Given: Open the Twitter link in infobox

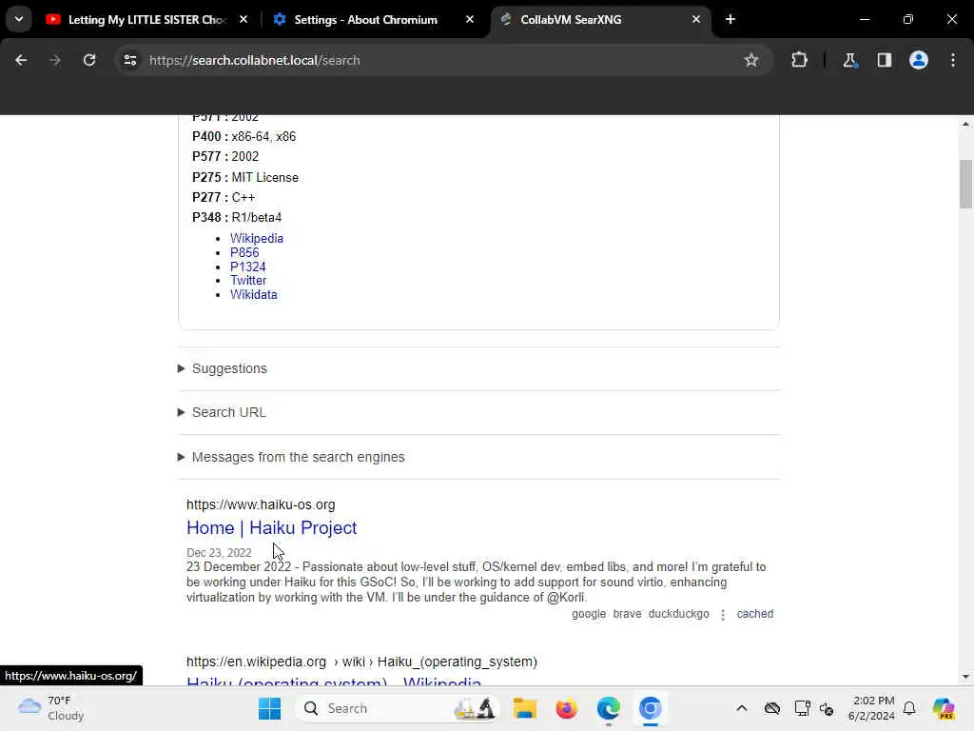Looking at the screenshot, I should 248,281.
